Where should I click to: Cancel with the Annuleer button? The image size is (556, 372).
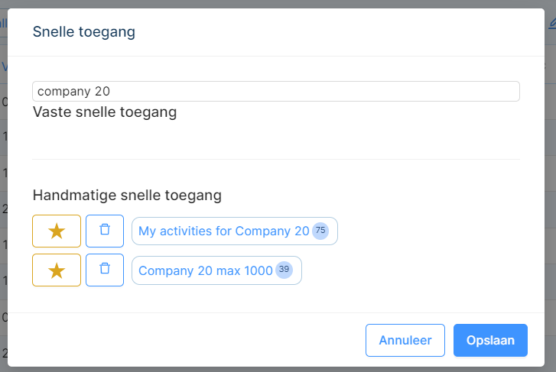(405, 340)
